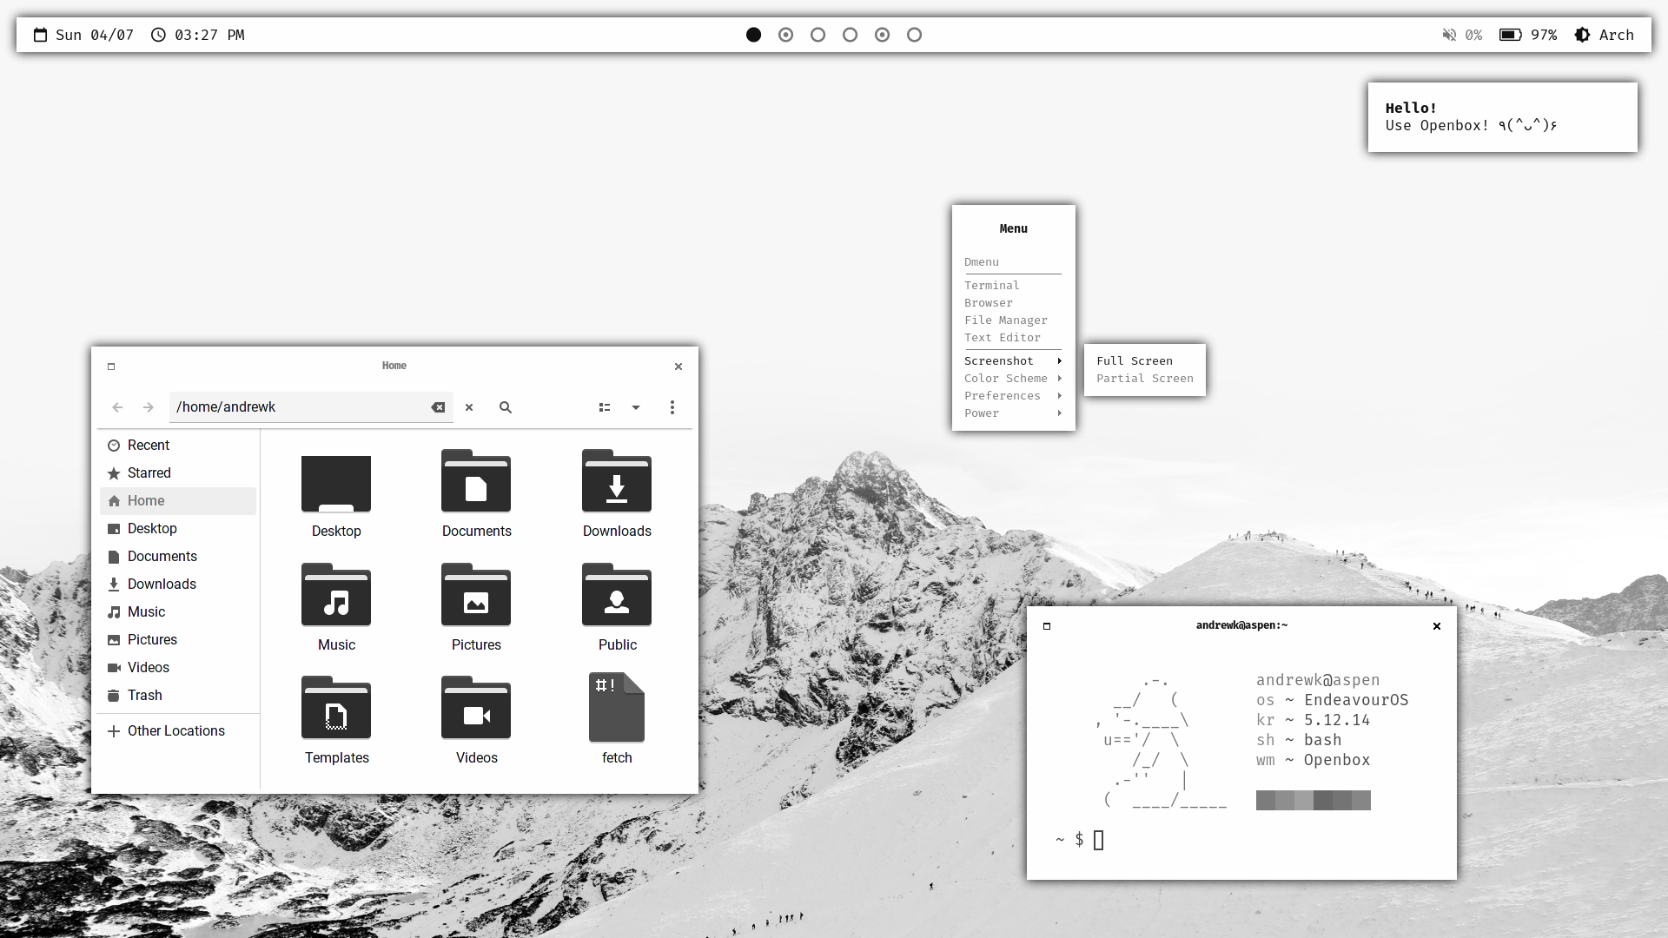Open Other Locations in the sidebar
The image size is (1668, 938).
(x=175, y=731)
